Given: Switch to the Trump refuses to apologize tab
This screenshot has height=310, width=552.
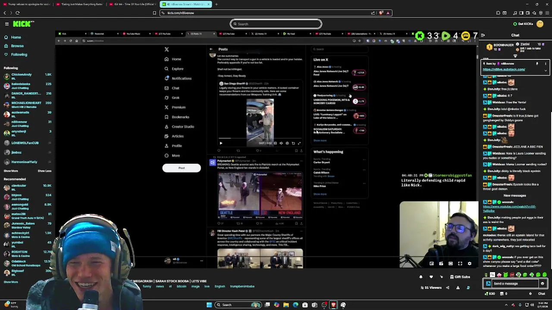Looking at the screenshot, I should click(x=26, y=4).
